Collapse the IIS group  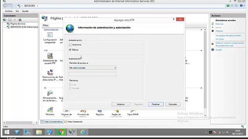(201, 88)
